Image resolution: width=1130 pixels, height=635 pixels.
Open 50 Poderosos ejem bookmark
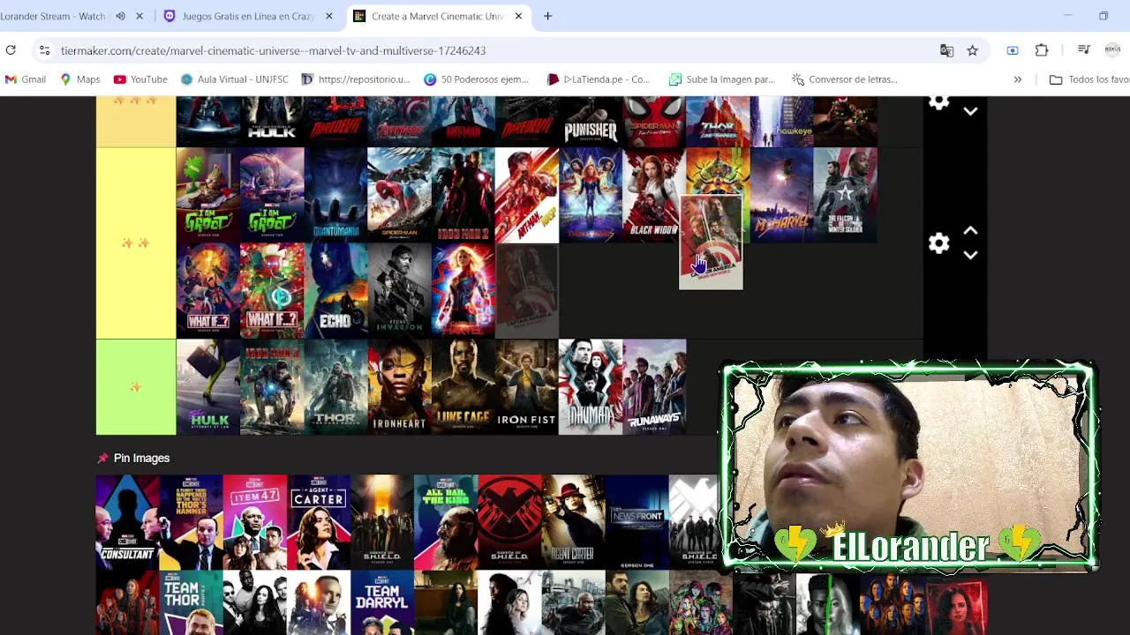476,79
